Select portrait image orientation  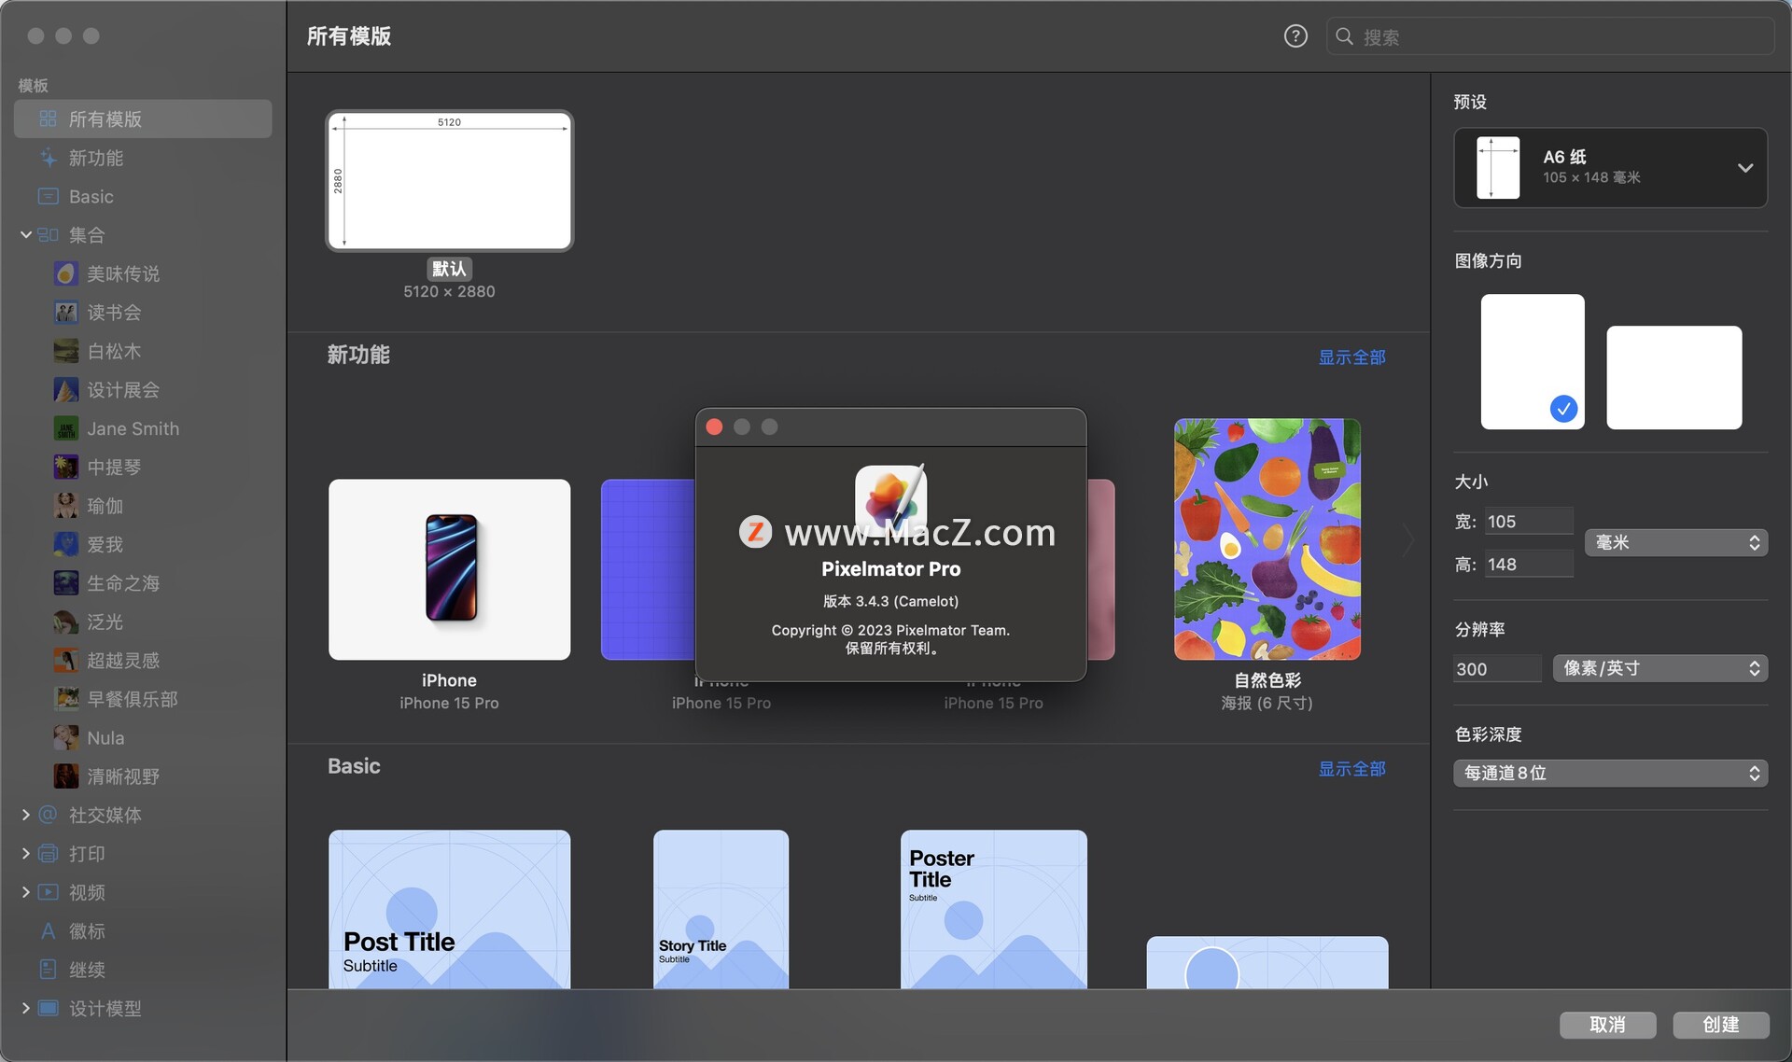coord(1533,362)
